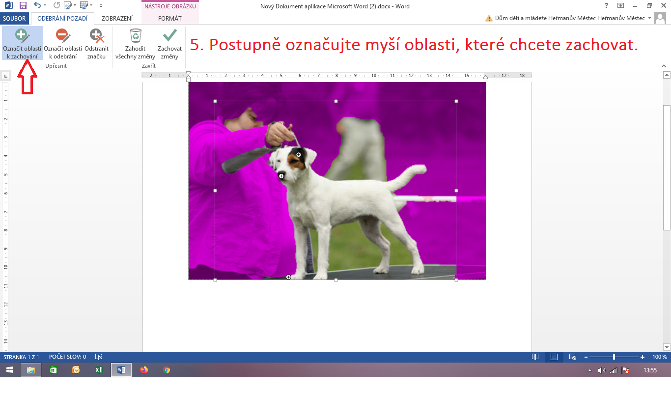Save document using the floppy disk icon

23,6
